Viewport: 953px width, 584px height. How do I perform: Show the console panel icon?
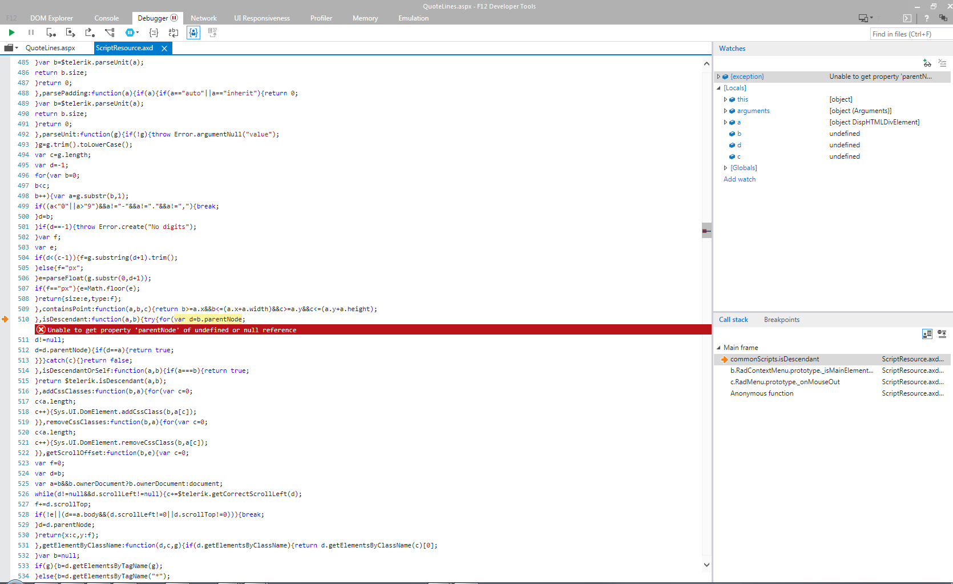[907, 18]
